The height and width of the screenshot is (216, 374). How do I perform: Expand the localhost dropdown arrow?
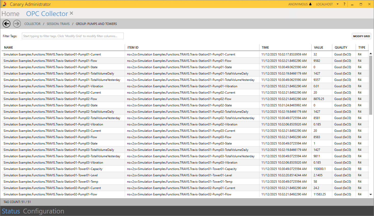338,4
